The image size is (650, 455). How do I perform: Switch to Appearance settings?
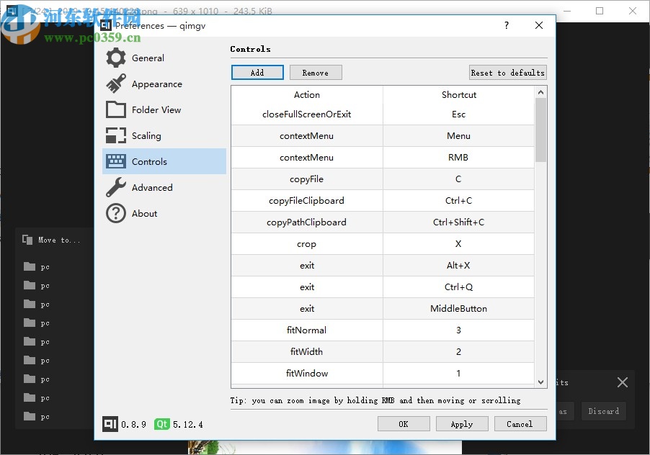[164, 84]
